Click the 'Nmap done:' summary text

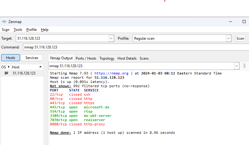coord(61,133)
